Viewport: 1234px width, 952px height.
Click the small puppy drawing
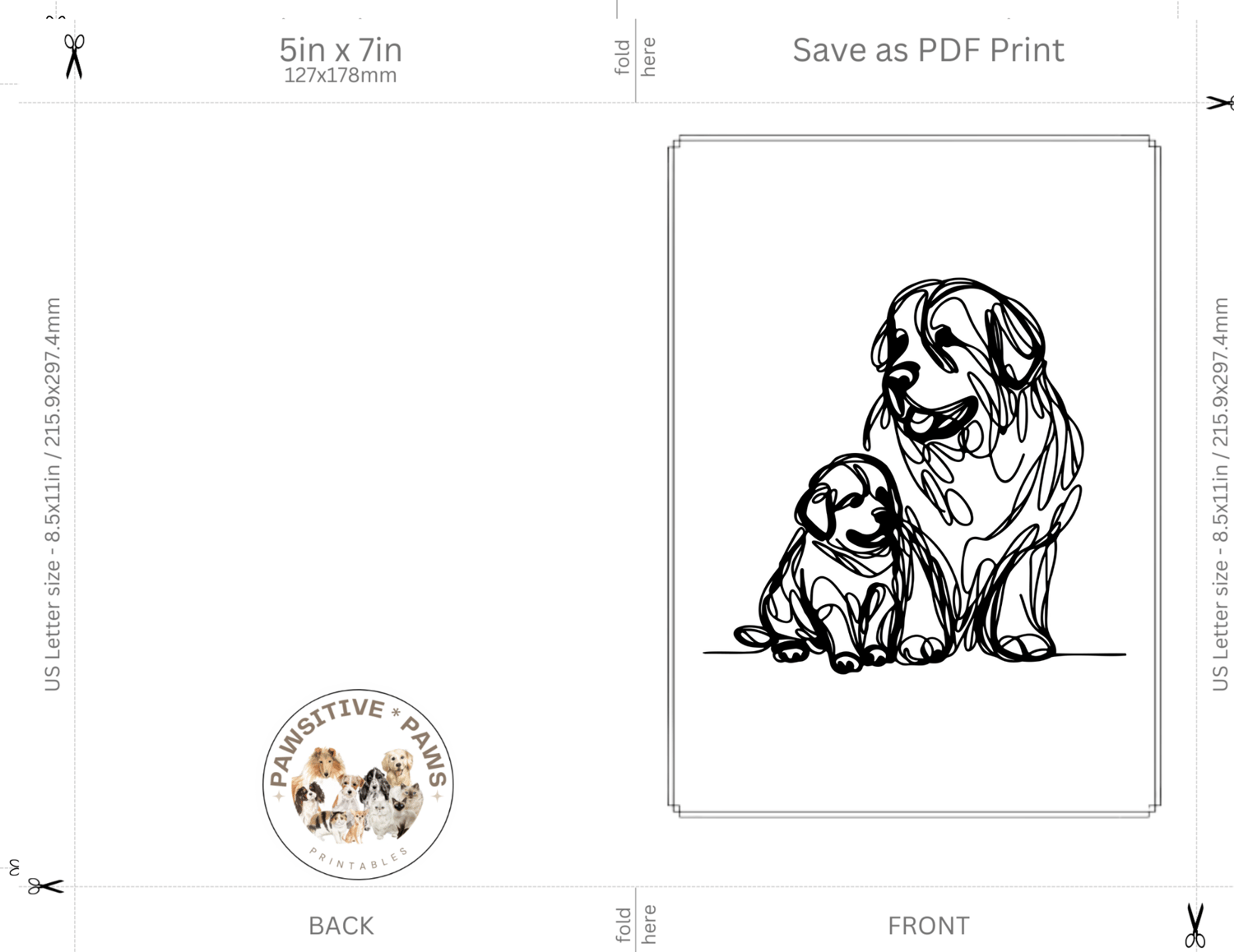pos(831,563)
